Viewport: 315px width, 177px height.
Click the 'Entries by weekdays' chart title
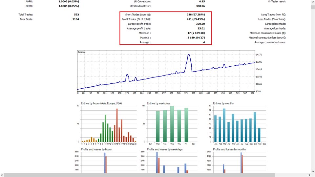coord(158,103)
